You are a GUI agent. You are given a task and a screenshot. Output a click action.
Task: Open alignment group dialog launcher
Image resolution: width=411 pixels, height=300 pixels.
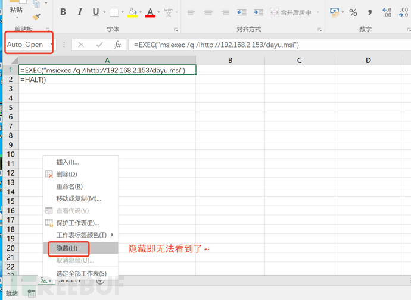(319, 30)
